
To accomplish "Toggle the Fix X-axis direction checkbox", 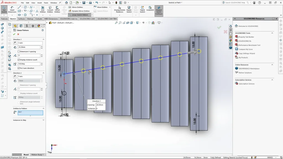I will [19, 68].
